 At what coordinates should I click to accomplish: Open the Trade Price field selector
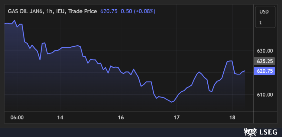[83, 11]
